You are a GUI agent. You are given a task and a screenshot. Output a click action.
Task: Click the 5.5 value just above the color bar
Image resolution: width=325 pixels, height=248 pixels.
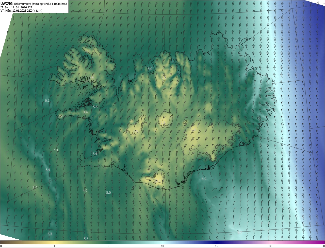coord(86,239)
